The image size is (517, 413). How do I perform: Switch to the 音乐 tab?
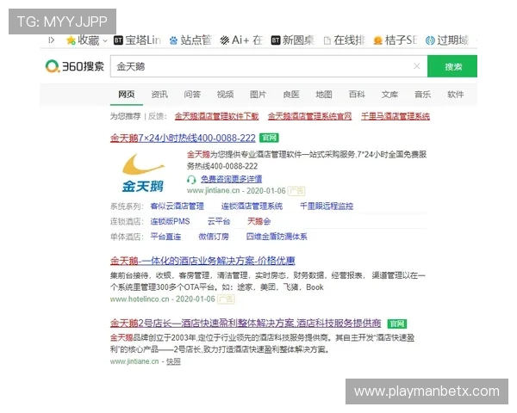pyautogui.click(x=422, y=95)
